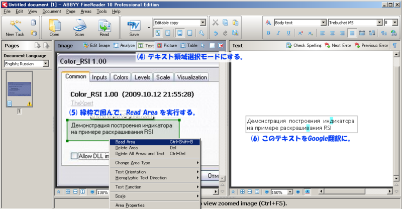The image size is (402, 209).
Task: Open the Hieroglyphic Text Direction submenu
Action: (155, 178)
